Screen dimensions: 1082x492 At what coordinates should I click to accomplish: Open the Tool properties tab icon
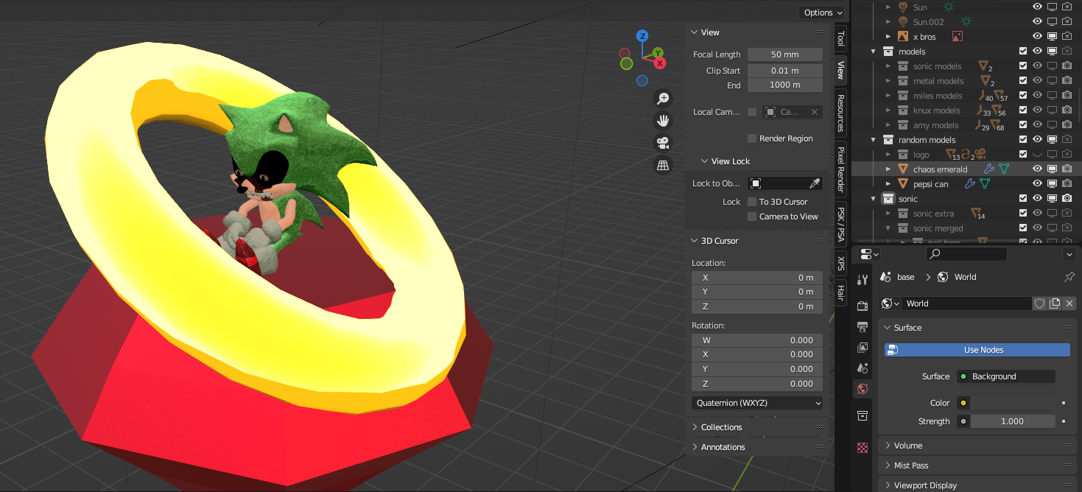pyautogui.click(x=863, y=280)
